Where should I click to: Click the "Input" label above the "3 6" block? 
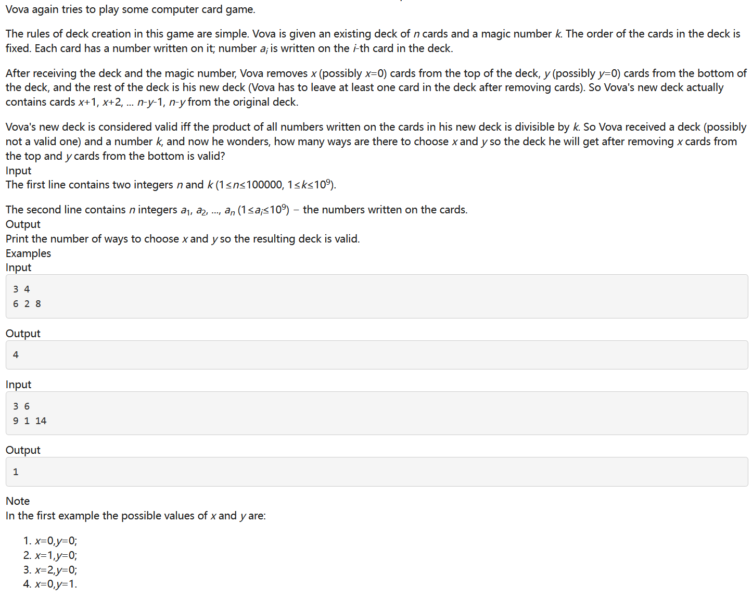(x=18, y=385)
